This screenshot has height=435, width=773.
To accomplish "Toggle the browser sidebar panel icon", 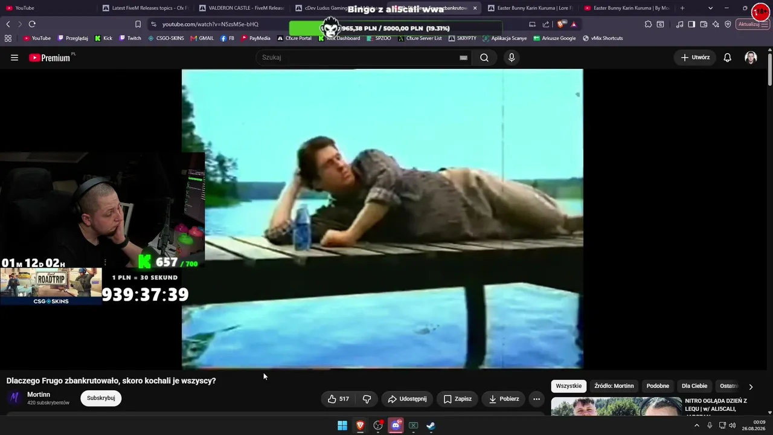I will coord(691,24).
